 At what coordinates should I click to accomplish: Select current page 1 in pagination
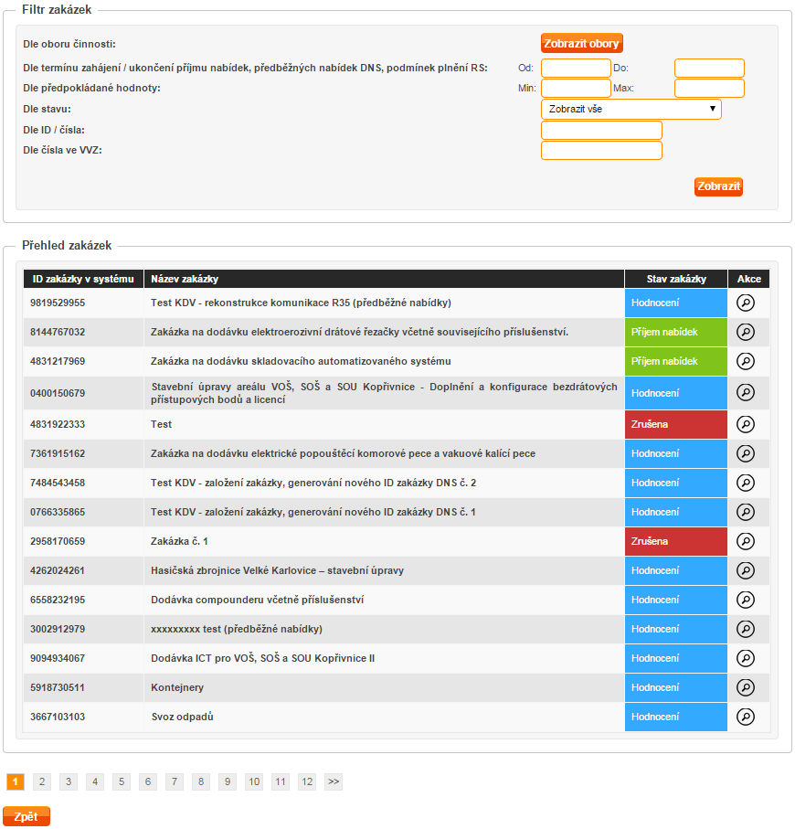[16, 781]
